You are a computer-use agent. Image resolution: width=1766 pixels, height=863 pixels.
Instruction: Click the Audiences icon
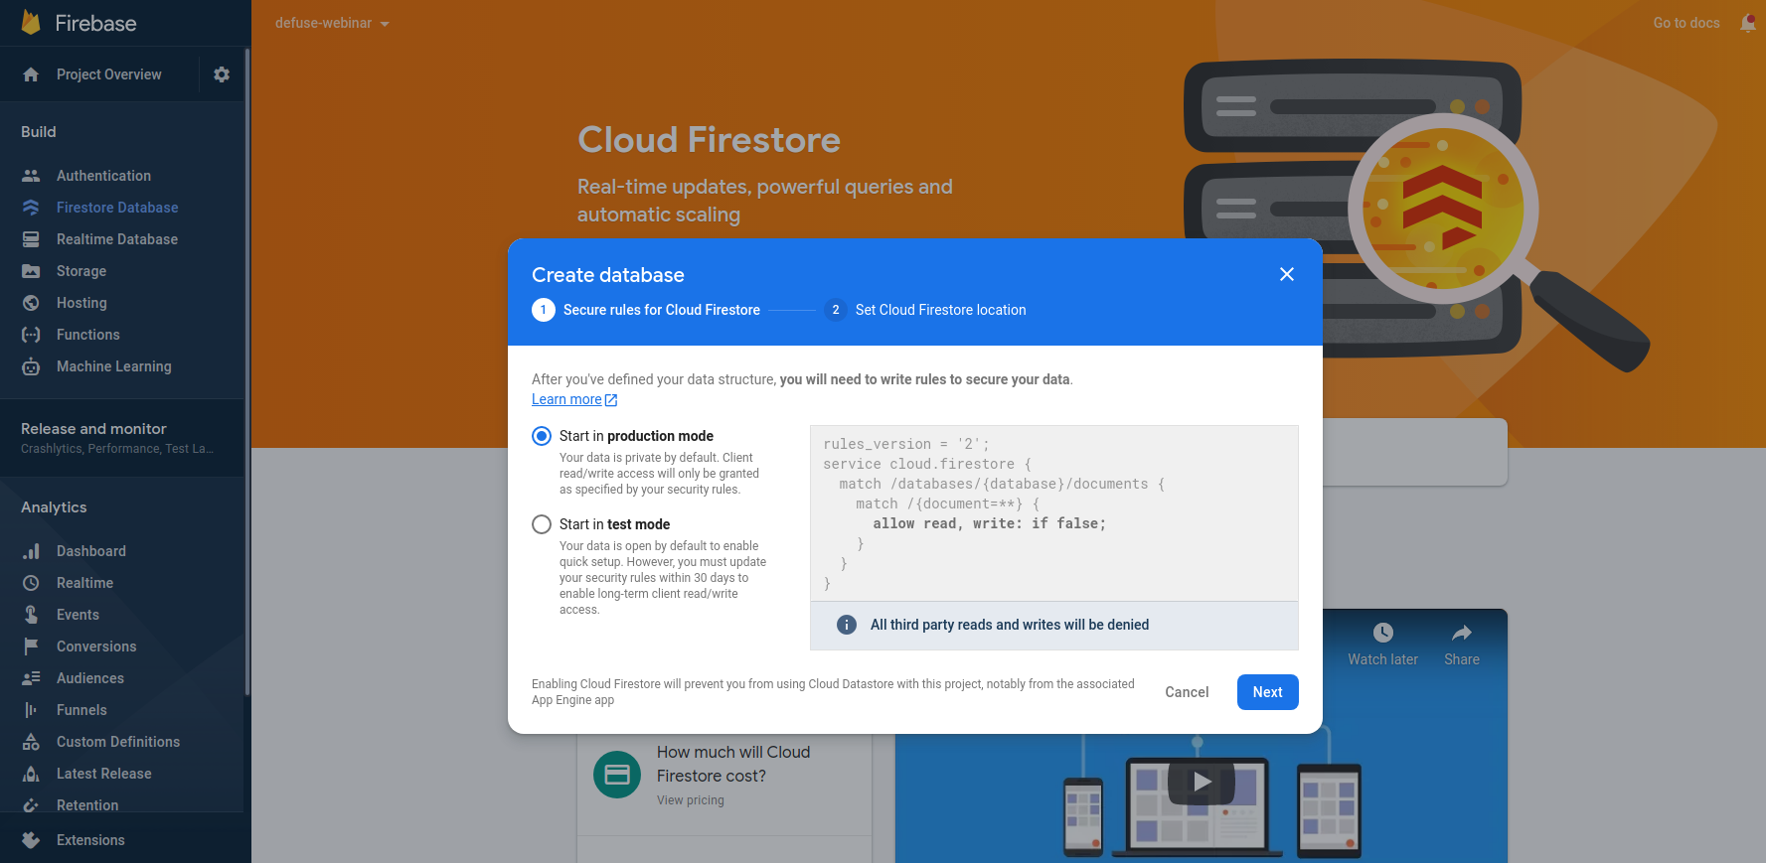[31, 678]
